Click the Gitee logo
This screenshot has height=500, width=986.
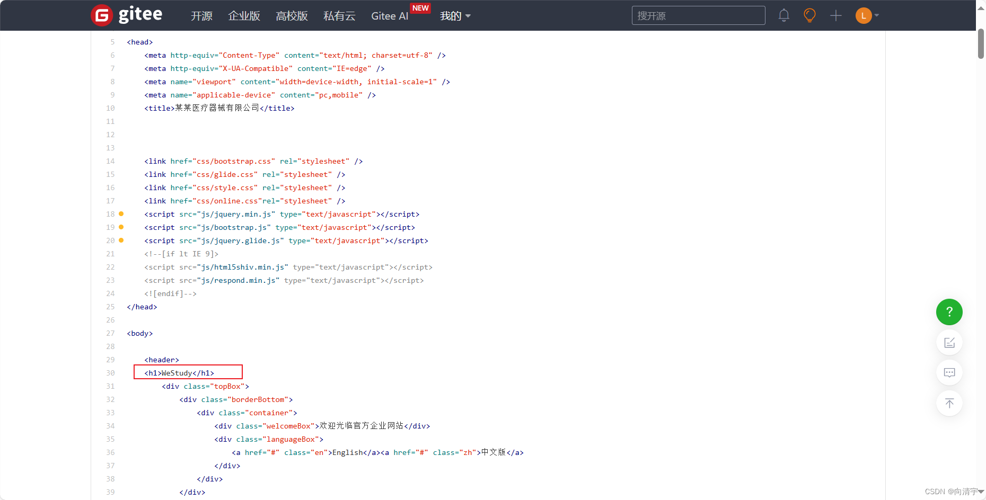(x=127, y=15)
